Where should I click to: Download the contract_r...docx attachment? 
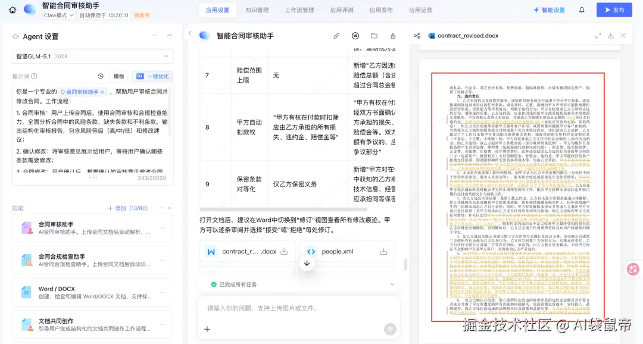tap(284, 251)
